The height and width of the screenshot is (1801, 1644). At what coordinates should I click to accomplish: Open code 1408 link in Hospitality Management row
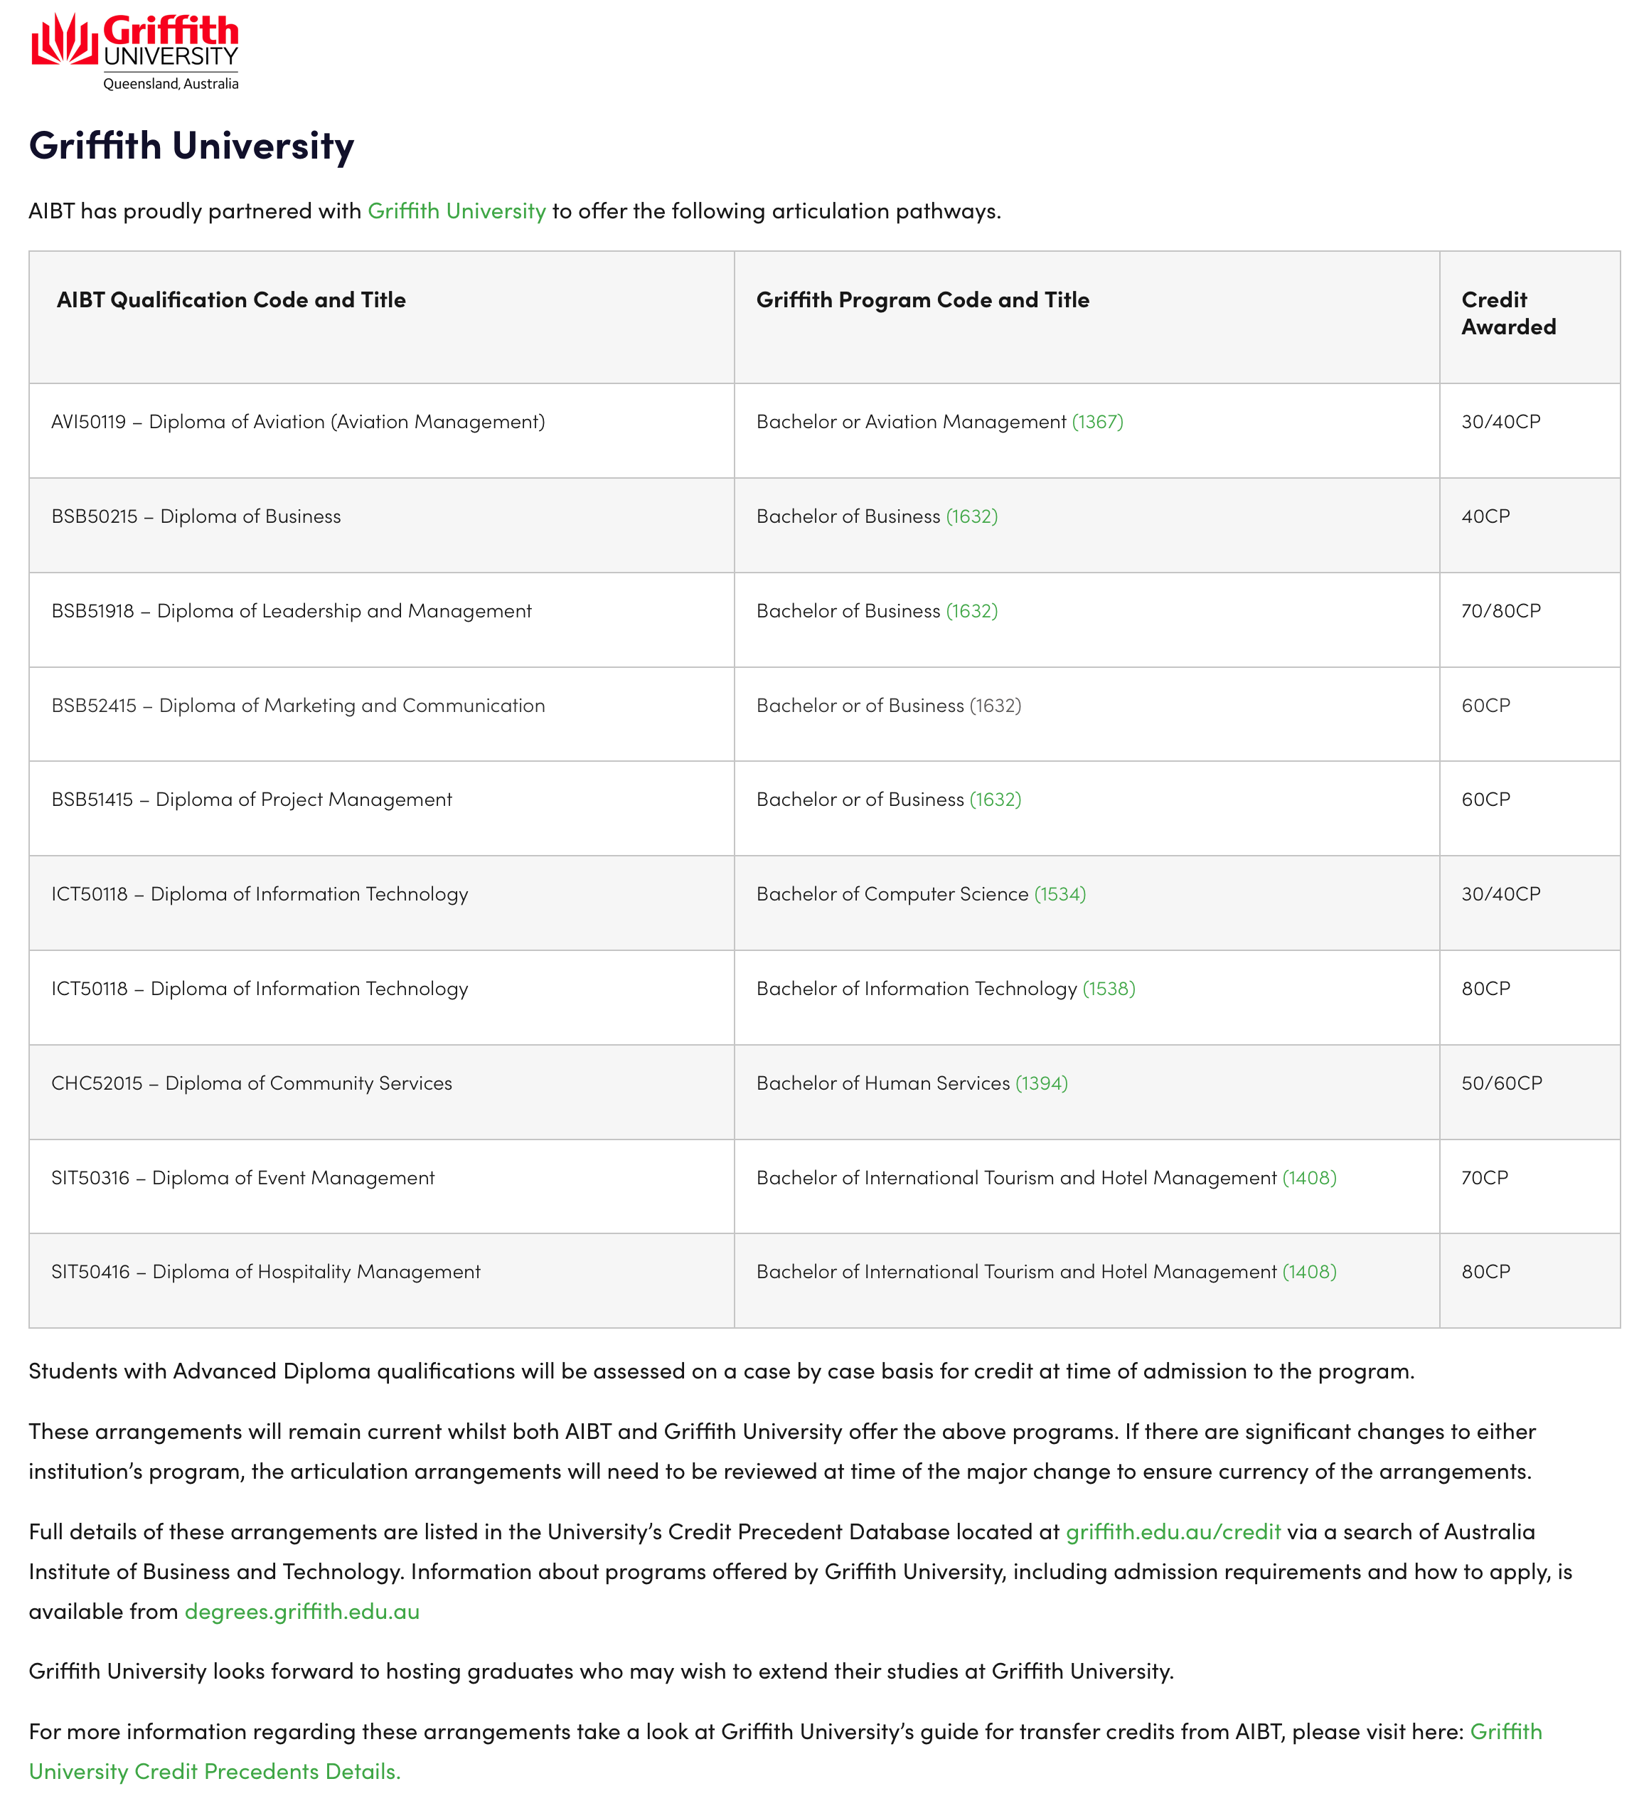1309,1272
